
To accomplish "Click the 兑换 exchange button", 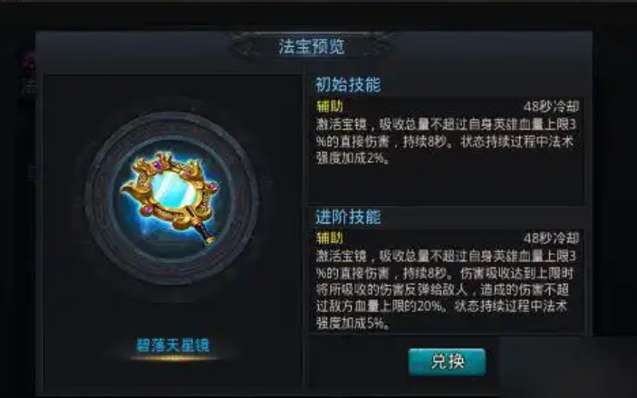I will [x=447, y=362].
